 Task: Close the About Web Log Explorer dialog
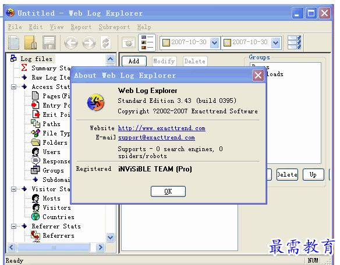[x=258, y=76]
